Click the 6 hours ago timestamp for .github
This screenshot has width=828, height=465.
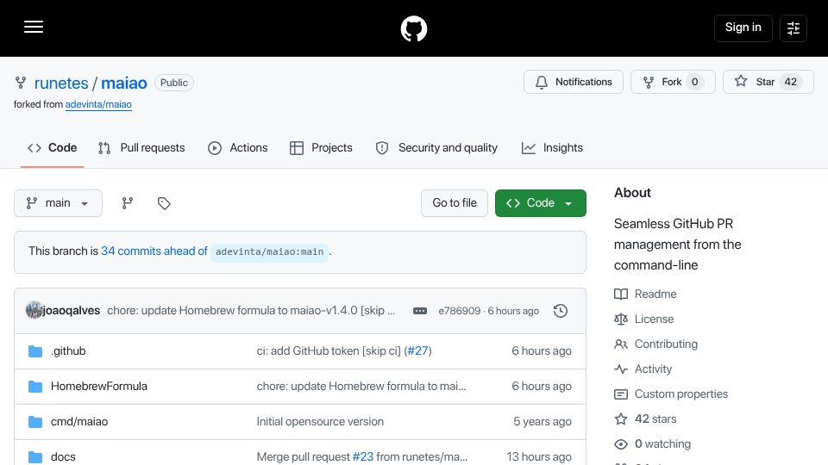point(542,351)
